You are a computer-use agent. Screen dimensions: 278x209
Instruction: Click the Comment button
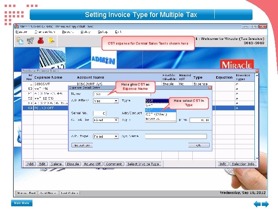pyautogui.click(x=114, y=164)
